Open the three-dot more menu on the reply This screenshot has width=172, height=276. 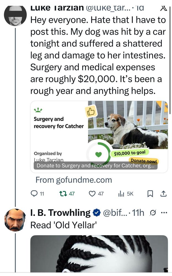pyautogui.click(x=164, y=213)
